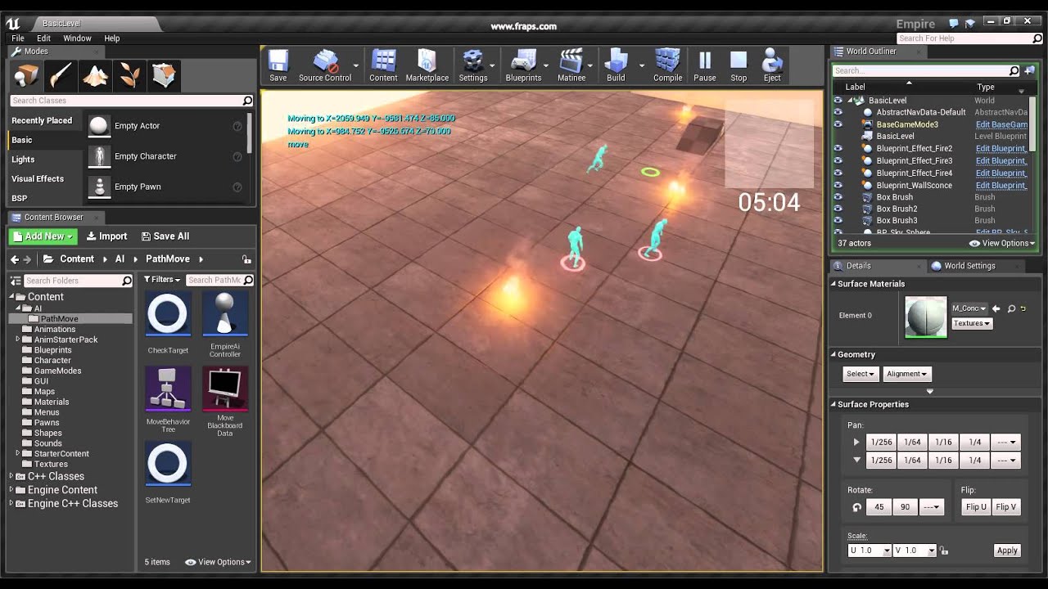1048x589 pixels.
Task: Select Place mode cube icon
Action: (x=26, y=76)
